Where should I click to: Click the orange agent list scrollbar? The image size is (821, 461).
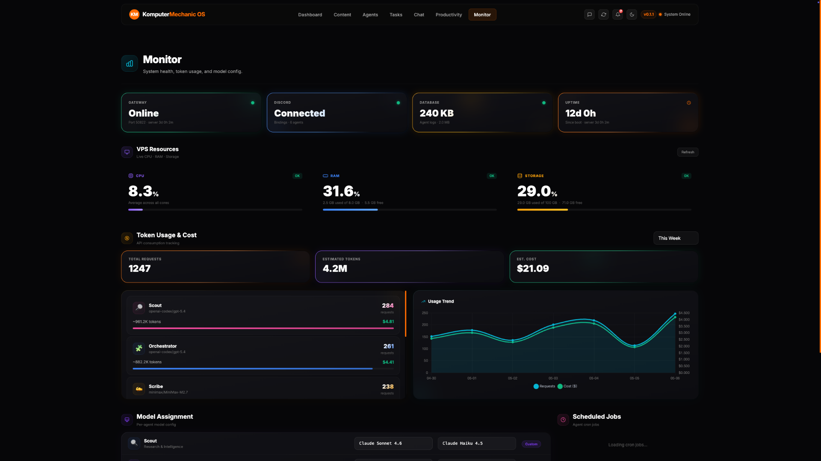[x=405, y=314]
